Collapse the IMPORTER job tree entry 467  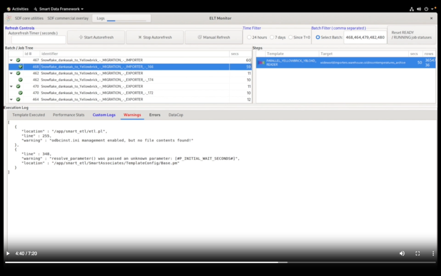(11, 60)
